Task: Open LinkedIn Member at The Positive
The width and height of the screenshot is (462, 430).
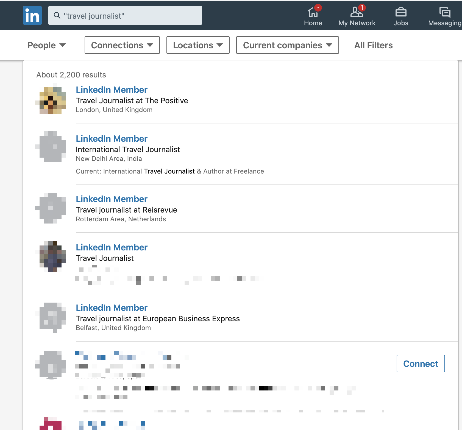Action: coord(112,90)
